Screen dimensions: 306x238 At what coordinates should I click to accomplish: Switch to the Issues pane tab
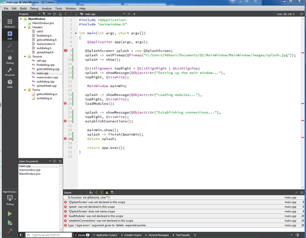point(82,235)
